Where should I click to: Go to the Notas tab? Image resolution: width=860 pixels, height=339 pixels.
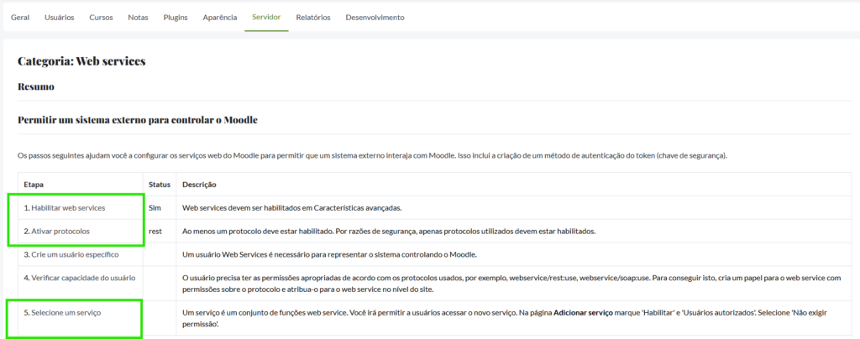point(139,17)
